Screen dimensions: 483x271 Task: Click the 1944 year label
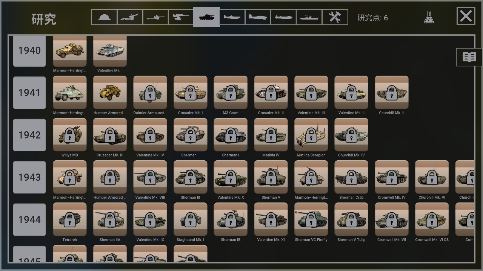coord(29,219)
